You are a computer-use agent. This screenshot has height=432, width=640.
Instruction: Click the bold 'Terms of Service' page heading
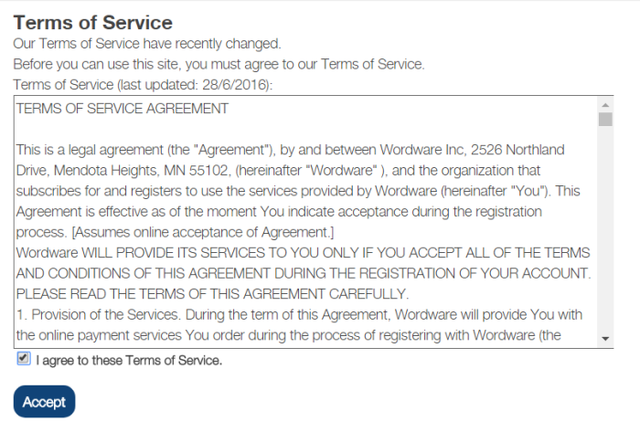(93, 23)
